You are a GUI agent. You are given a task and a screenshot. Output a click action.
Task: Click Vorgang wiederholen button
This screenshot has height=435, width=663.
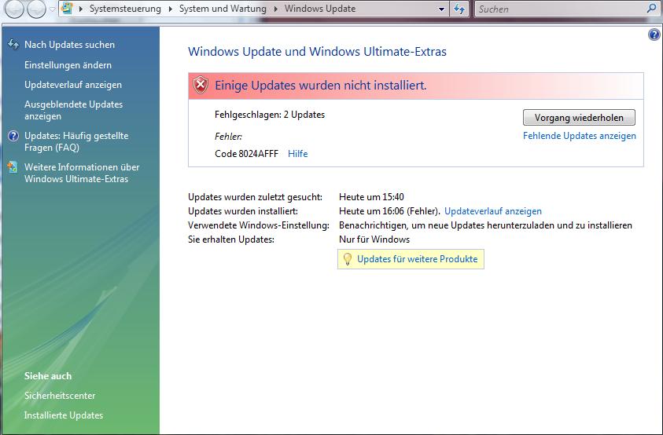579,118
